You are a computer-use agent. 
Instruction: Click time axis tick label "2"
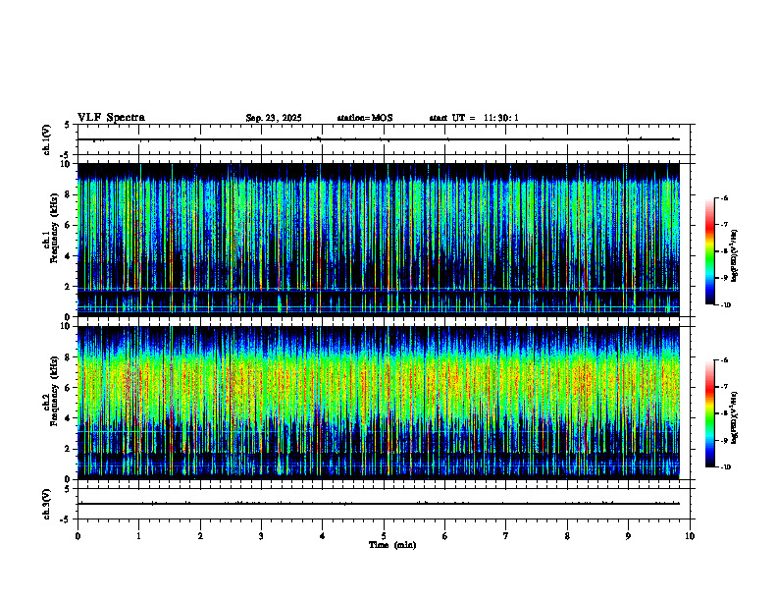click(x=200, y=536)
